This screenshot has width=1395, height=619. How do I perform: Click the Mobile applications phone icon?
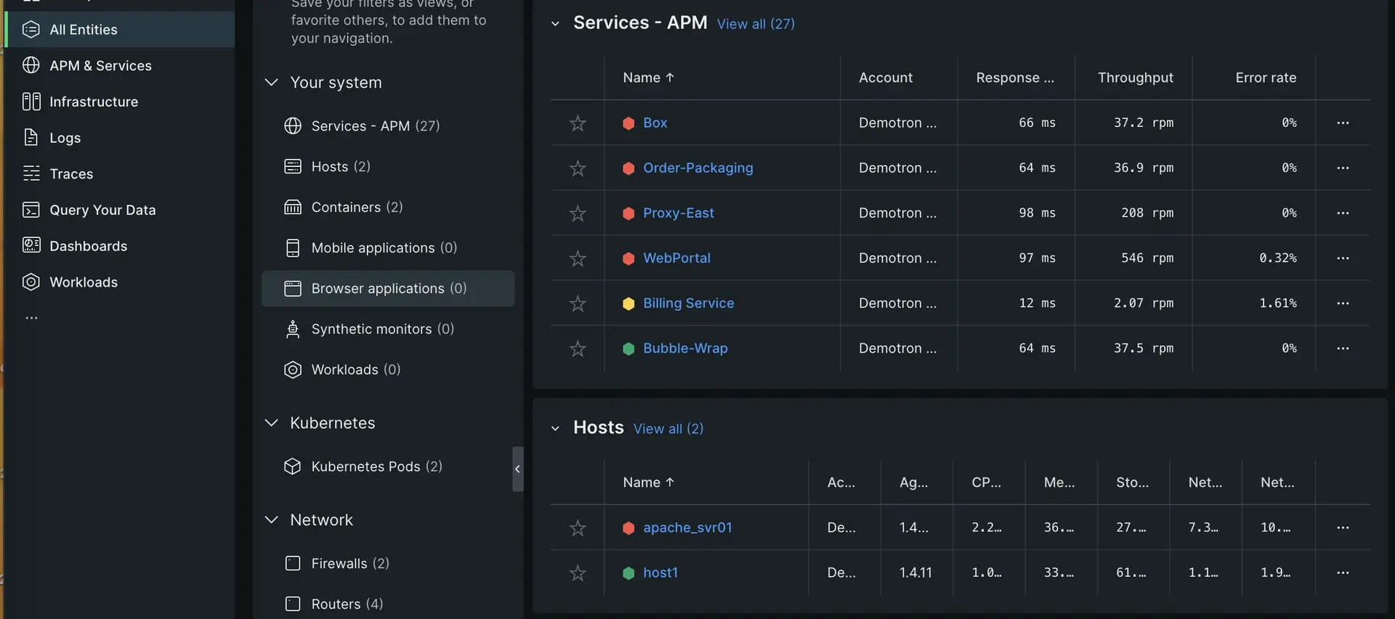(x=292, y=248)
